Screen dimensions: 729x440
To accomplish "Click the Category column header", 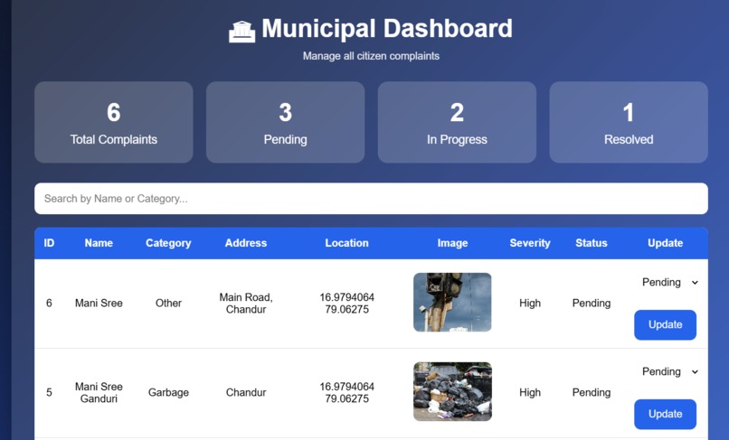I will click(168, 243).
